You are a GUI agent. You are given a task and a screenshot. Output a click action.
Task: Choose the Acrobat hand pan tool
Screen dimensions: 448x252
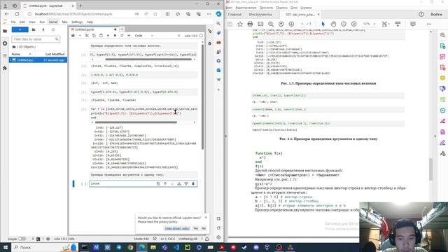point(333,24)
